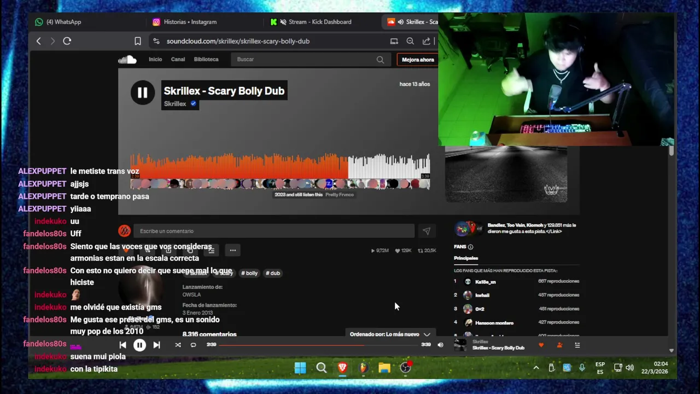Click the share icon in the address bar
This screenshot has width=700, height=394.
[426, 41]
